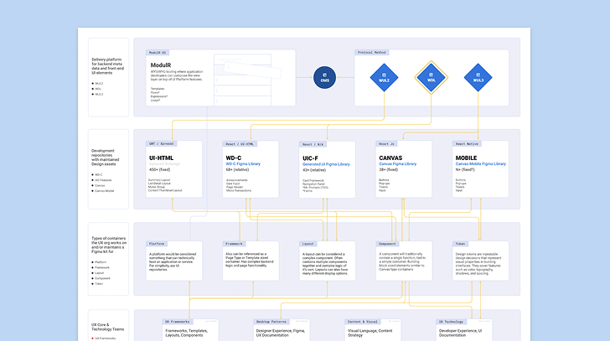Select the WUL3 diamond node

pyautogui.click(x=478, y=79)
